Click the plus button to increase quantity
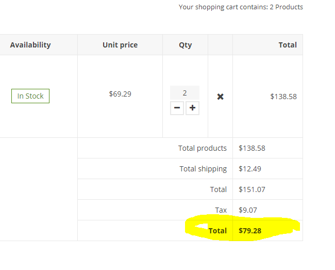Viewport: 335px width, 270px height. [192, 108]
